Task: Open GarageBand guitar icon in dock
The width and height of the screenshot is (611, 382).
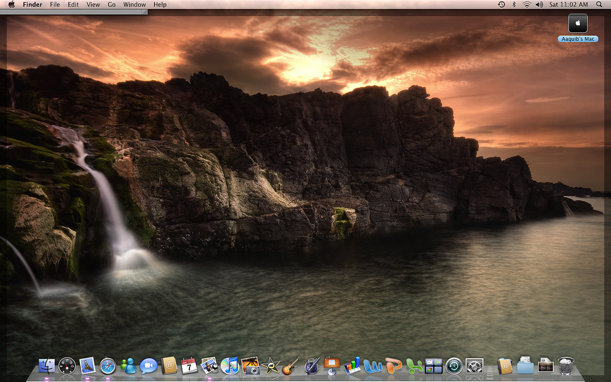Action: (x=291, y=365)
